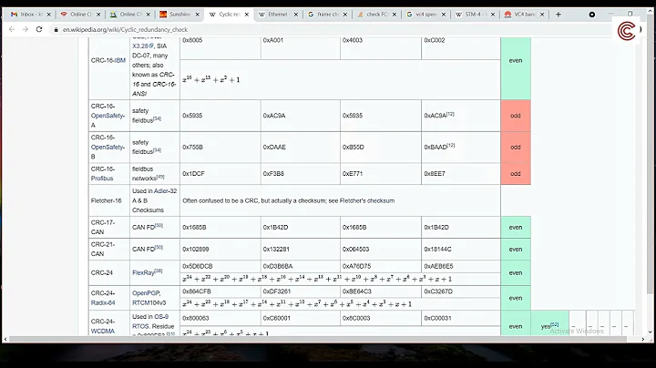Screen dimensions: 656x368
Task: Click the 'odd' parity cell for Profibus
Action: coord(516,174)
